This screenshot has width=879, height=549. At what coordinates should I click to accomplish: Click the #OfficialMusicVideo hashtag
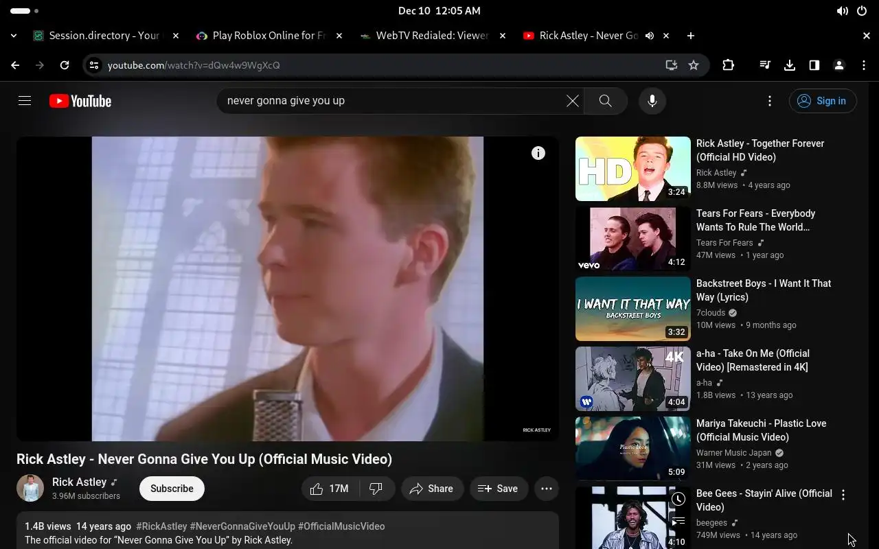(x=341, y=526)
